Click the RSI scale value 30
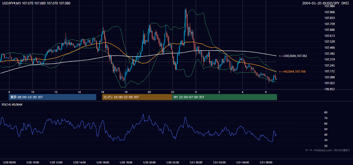The image size is (353, 165). 326,140
